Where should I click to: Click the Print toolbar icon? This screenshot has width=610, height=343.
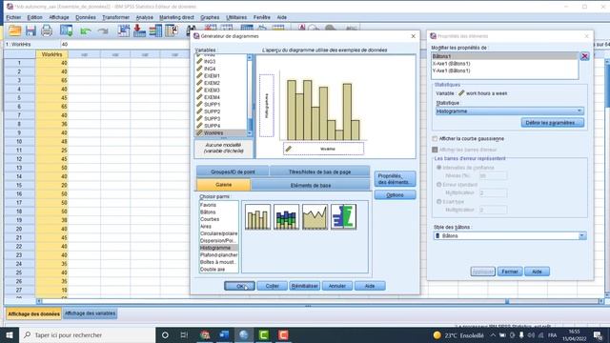pos(47,30)
